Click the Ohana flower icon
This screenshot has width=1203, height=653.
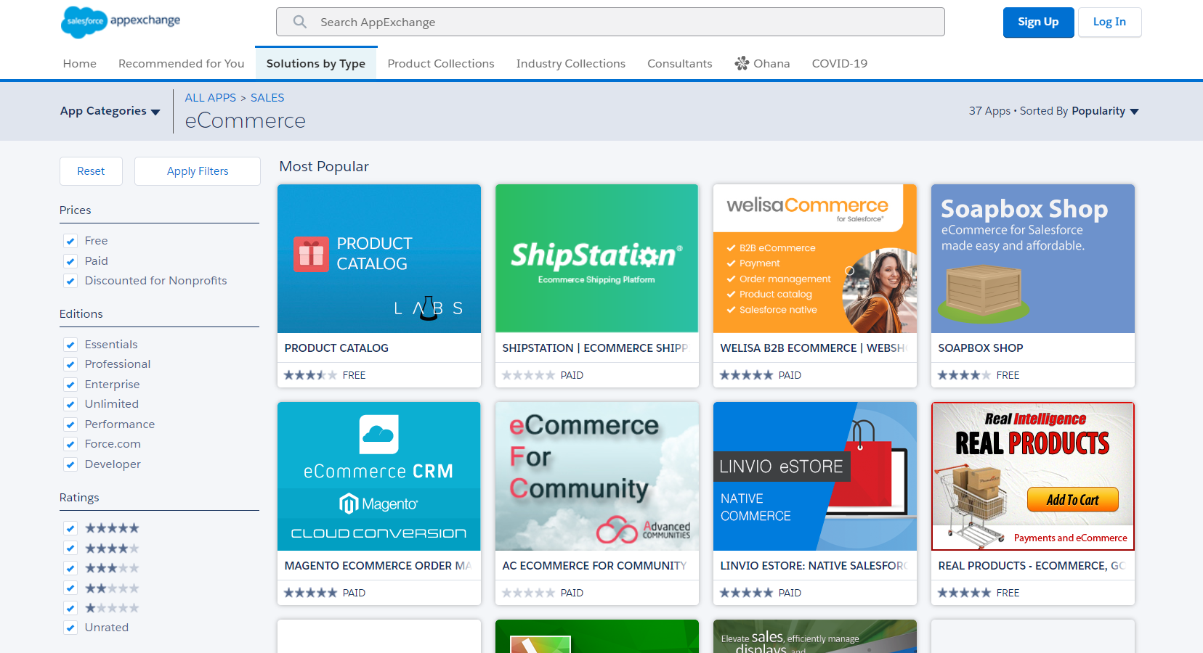pos(742,64)
